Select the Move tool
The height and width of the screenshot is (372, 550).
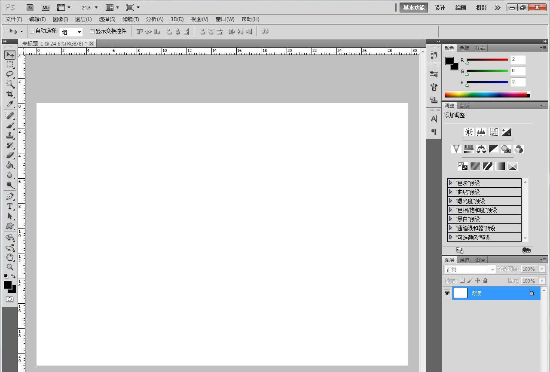pyautogui.click(x=10, y=55)
